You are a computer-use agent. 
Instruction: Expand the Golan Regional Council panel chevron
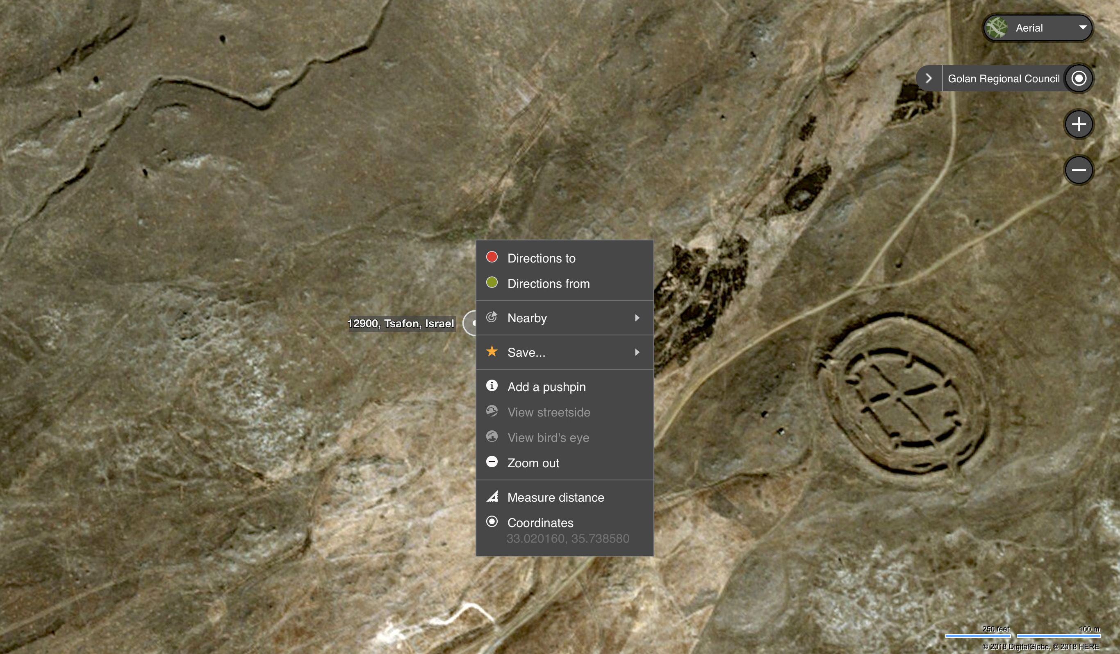929,79
